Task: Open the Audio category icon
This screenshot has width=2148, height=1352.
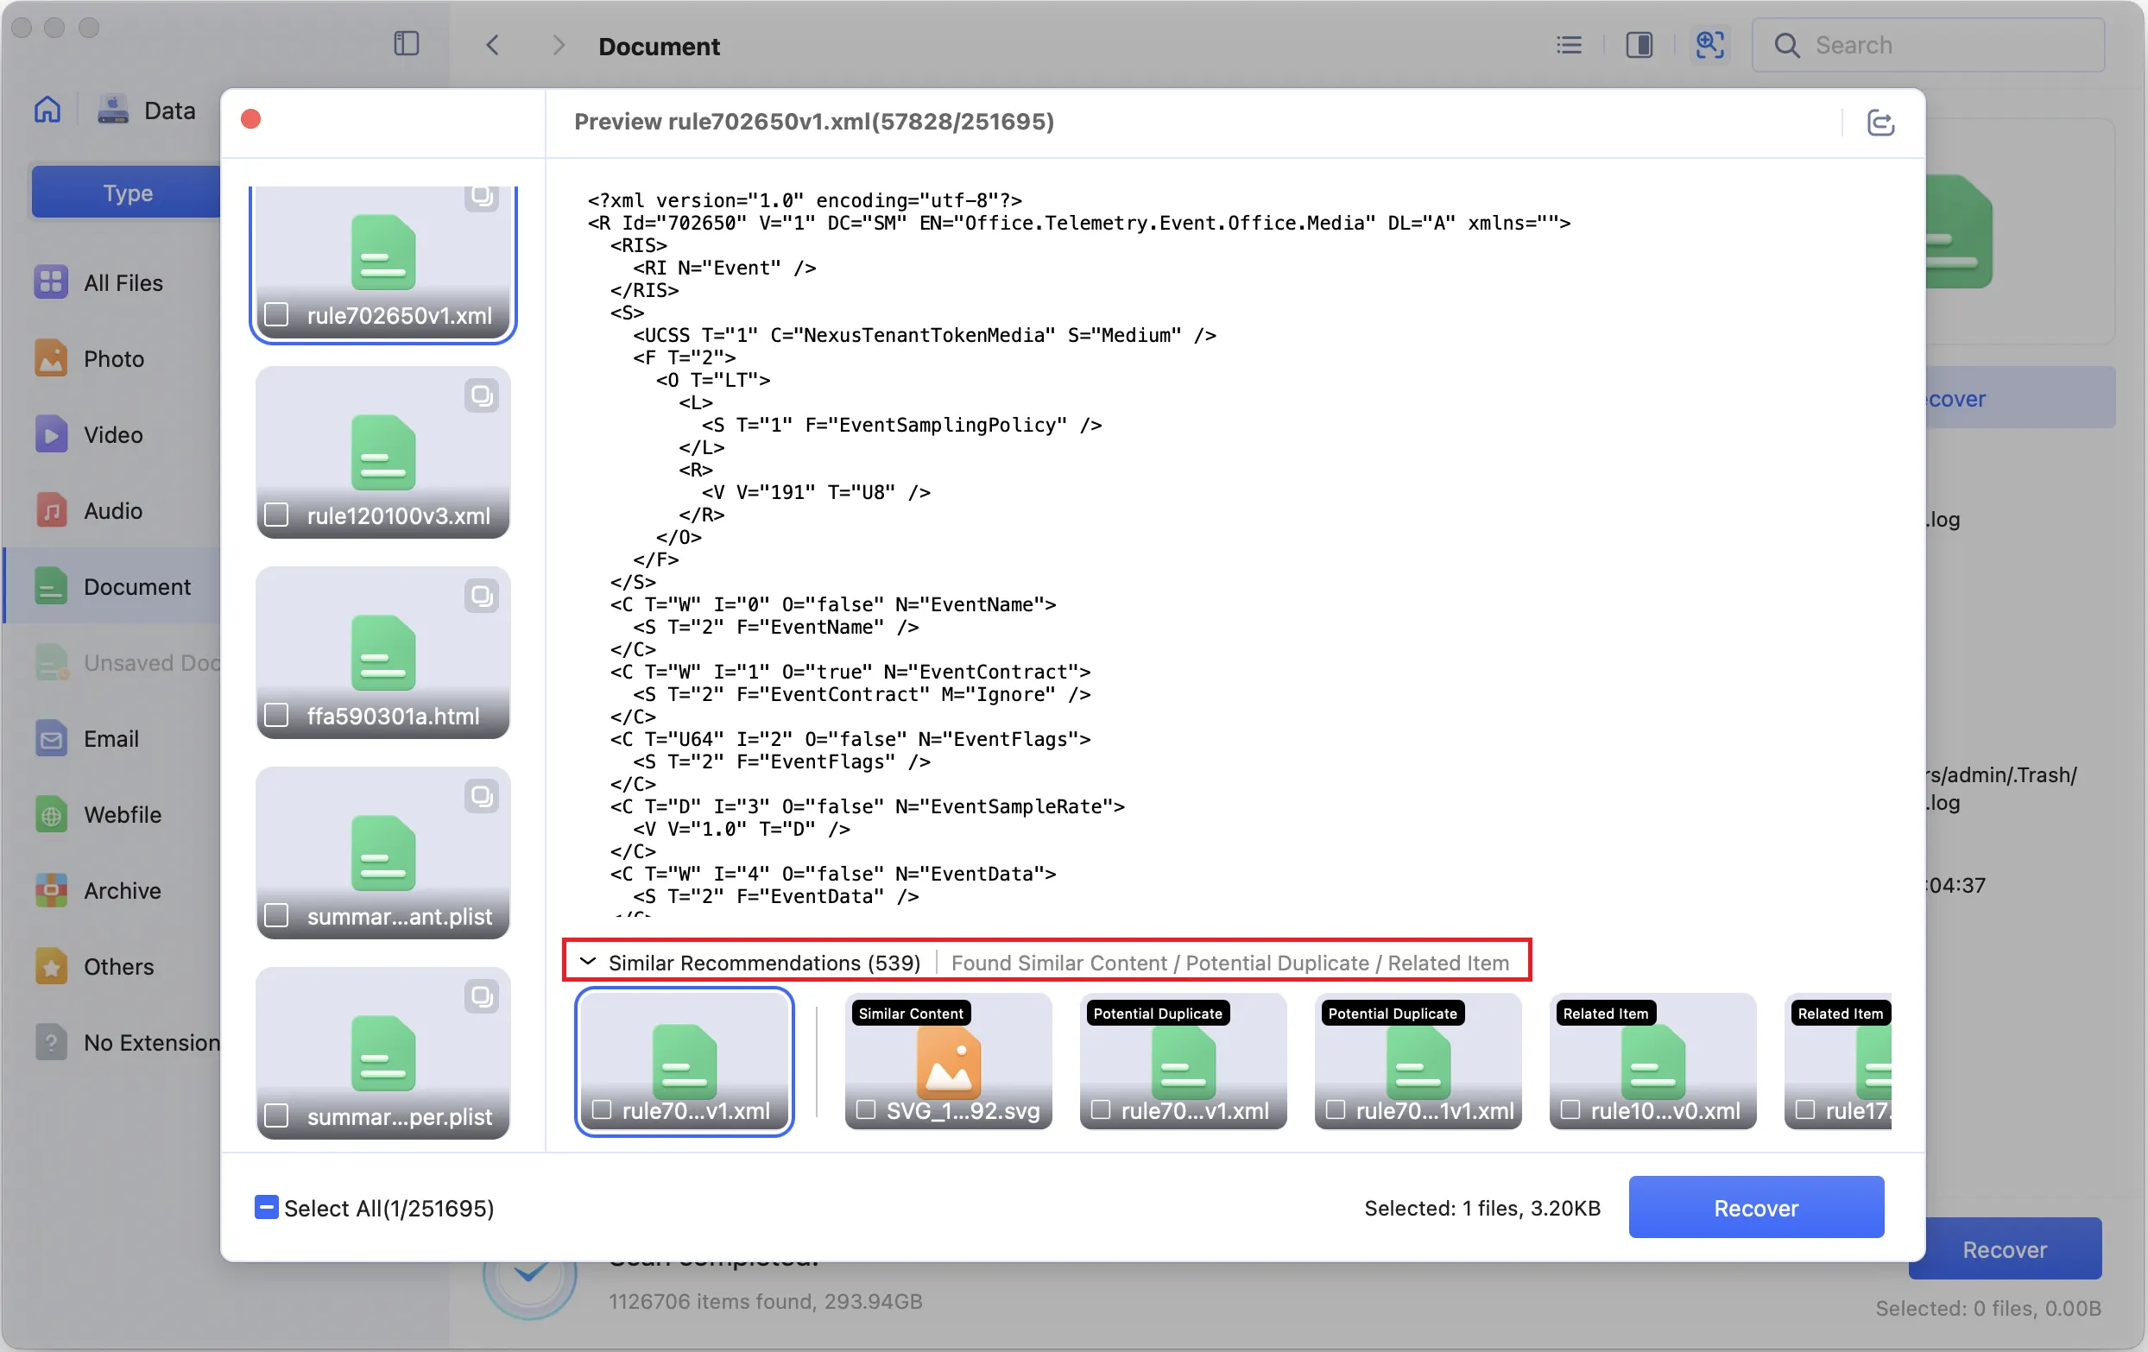Action: click(50, 510)
